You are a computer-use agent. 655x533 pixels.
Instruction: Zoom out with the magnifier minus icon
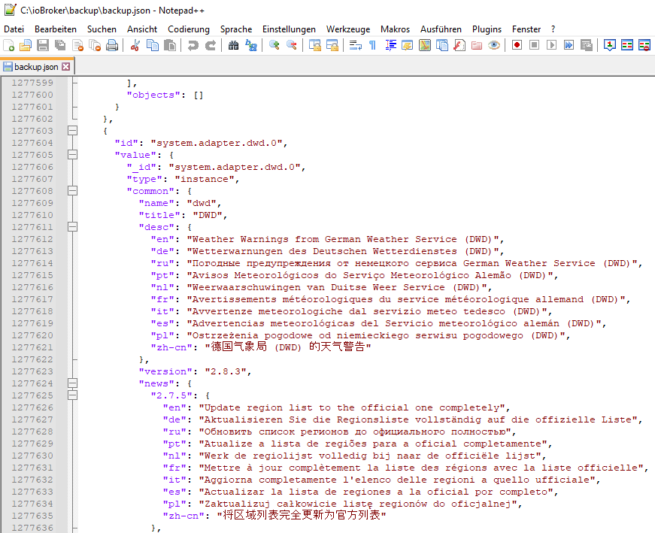click(x=291, y=45)
